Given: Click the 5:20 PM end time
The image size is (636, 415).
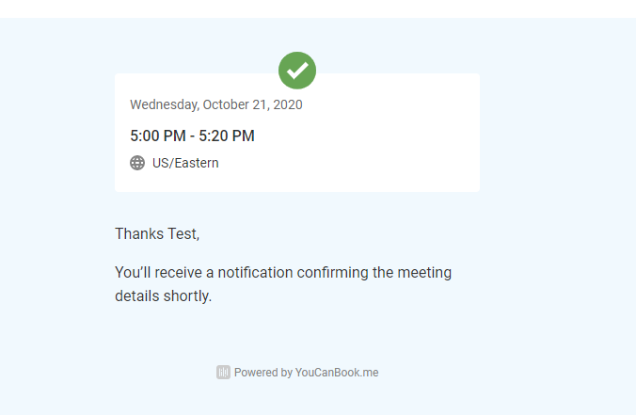Looking at the screenshot, I should click(227, 136).
